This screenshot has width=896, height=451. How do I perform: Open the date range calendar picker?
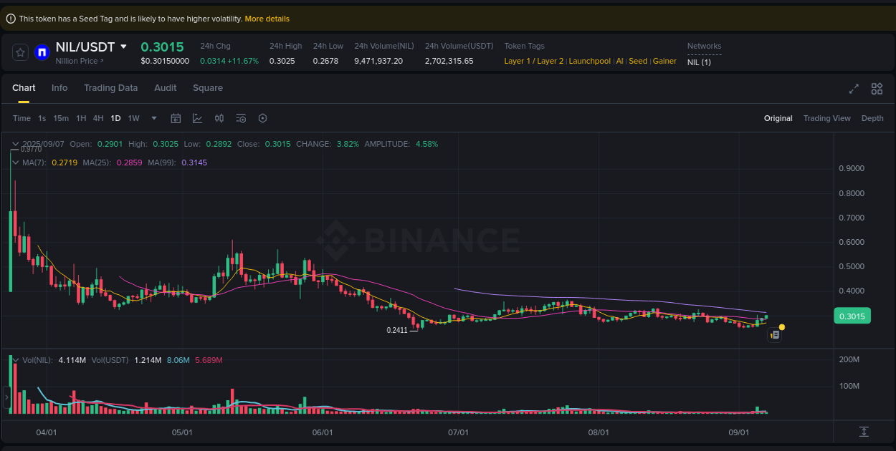(x=176, y=118)
